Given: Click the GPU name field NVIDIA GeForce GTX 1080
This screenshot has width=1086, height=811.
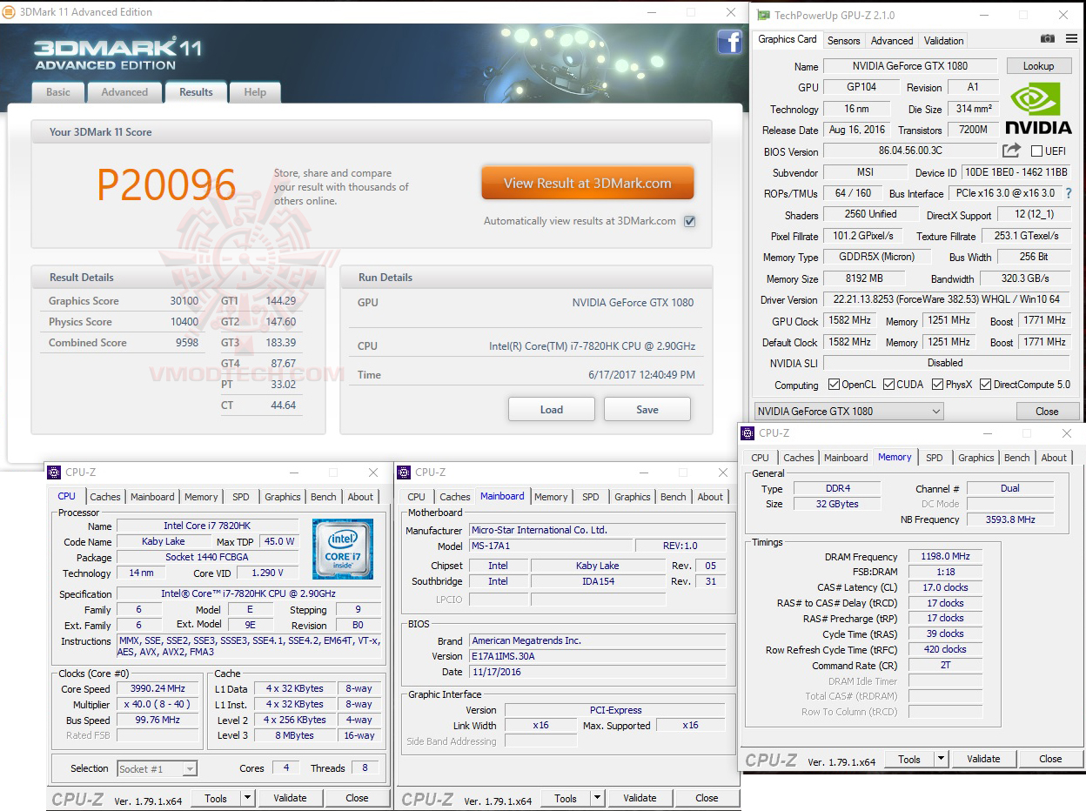Looking at the screenshot, I should pos(909,66).
